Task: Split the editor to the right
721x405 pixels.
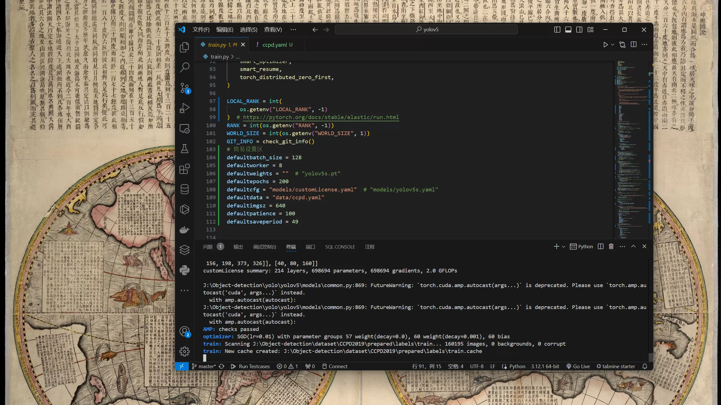Action: click(x=634, y=44)
